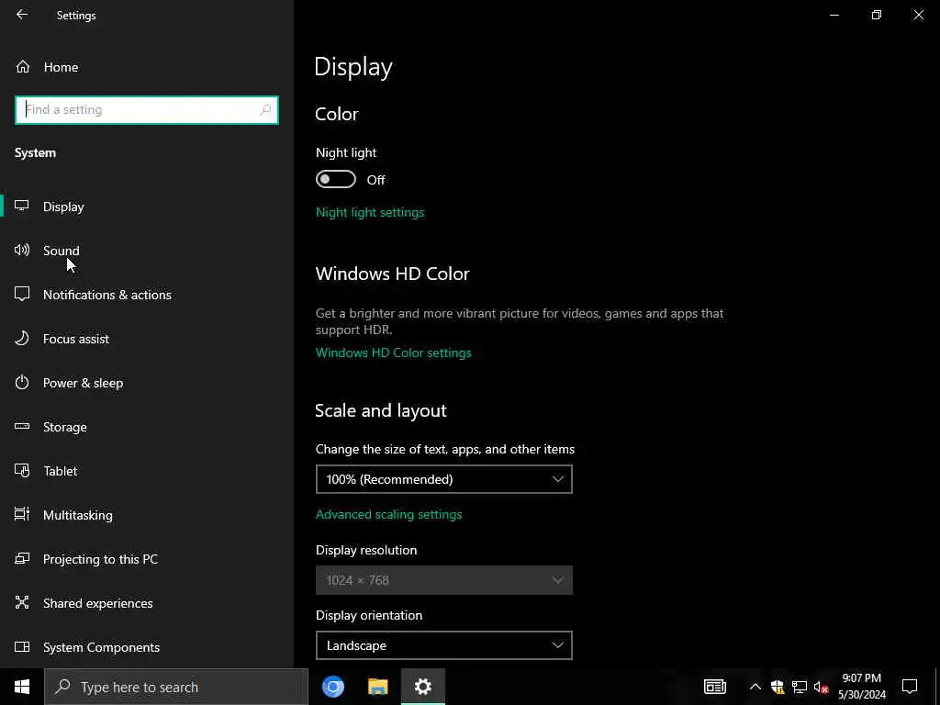Open the Home icon in sidebar
940x705 pixels.
tap(23, 66)
